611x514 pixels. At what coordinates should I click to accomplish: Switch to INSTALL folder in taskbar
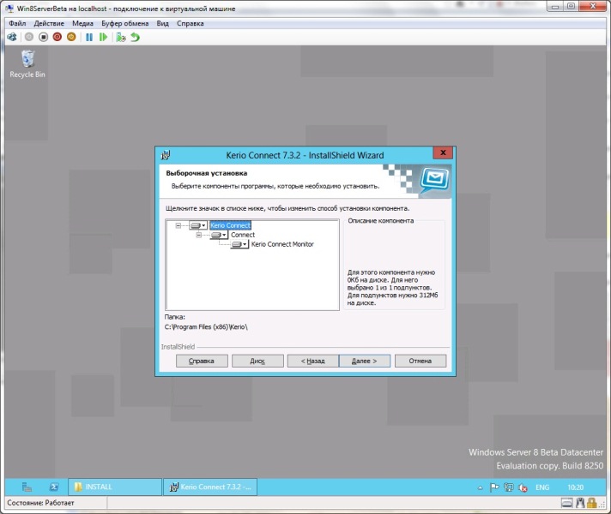114,487
